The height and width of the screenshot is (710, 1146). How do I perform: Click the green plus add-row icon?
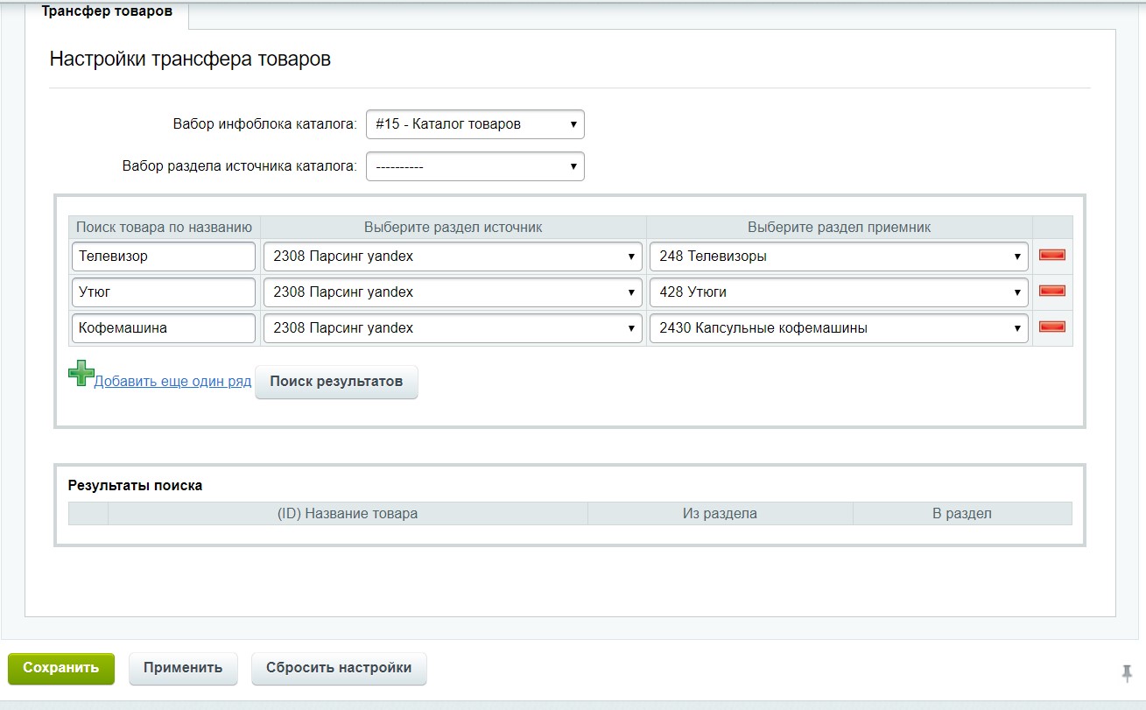tap(81, 374)
